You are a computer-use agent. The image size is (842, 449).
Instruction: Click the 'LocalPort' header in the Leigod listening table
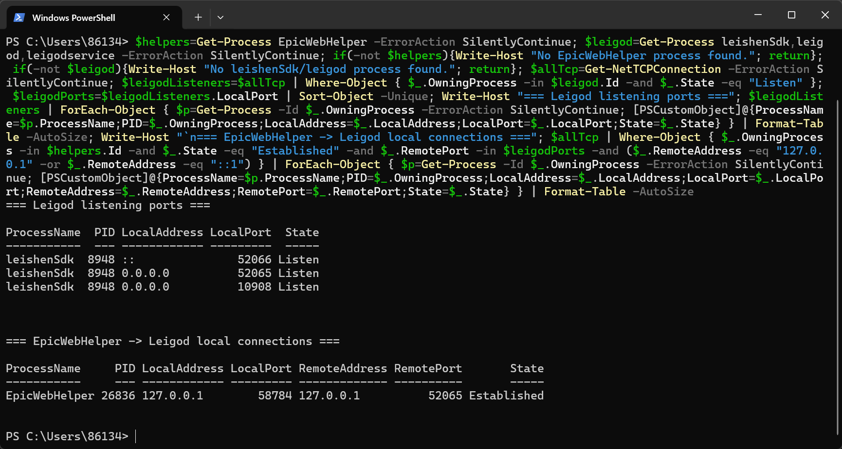click(x=241, y=232)
